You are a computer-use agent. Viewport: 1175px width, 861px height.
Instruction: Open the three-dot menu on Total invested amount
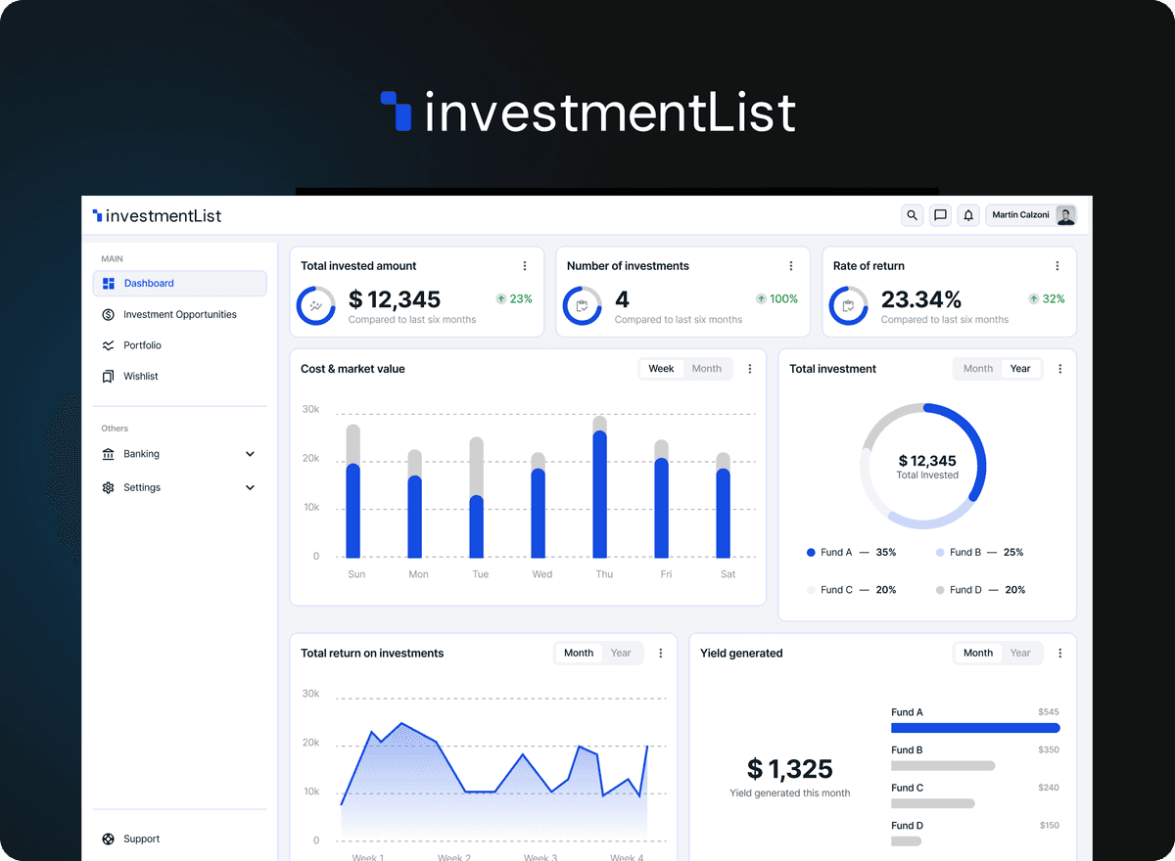point(525,266)
